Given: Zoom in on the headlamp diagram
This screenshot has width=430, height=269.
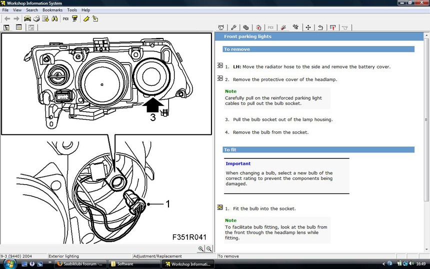Looking at the screenshot, I should coord(201,248).
